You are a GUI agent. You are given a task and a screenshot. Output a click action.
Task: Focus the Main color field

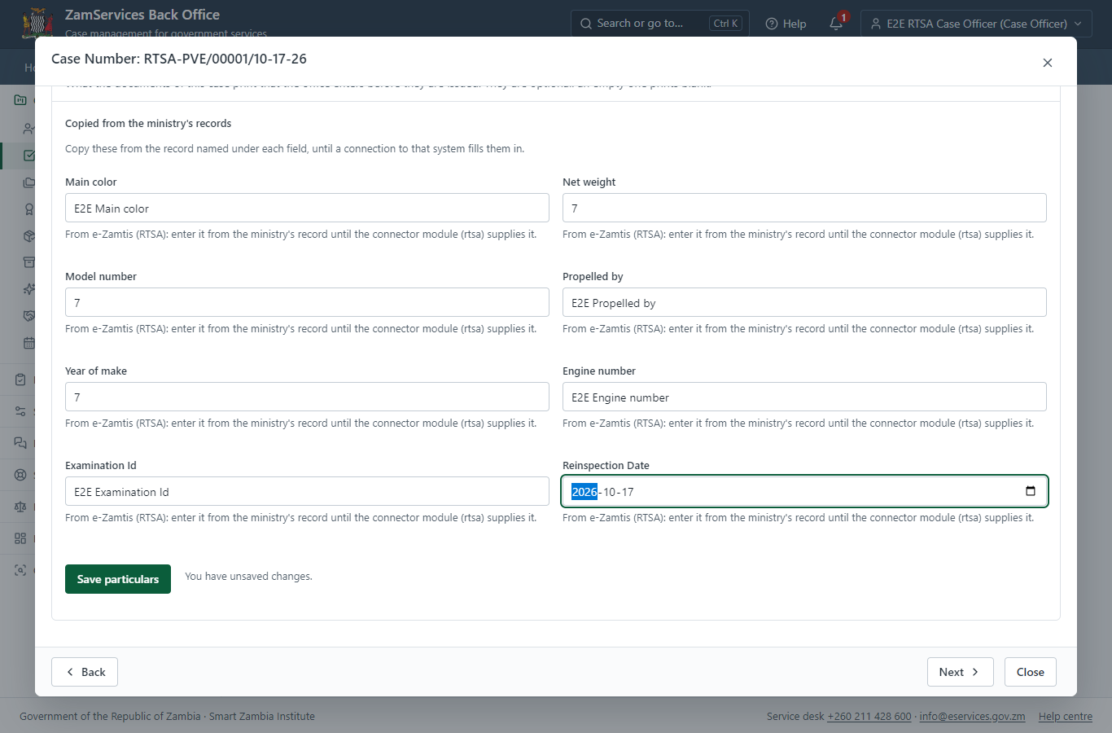[307, 208]
